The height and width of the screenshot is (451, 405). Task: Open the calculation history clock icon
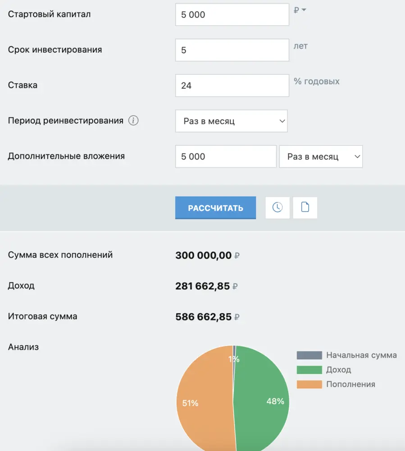tap(278, 207)
